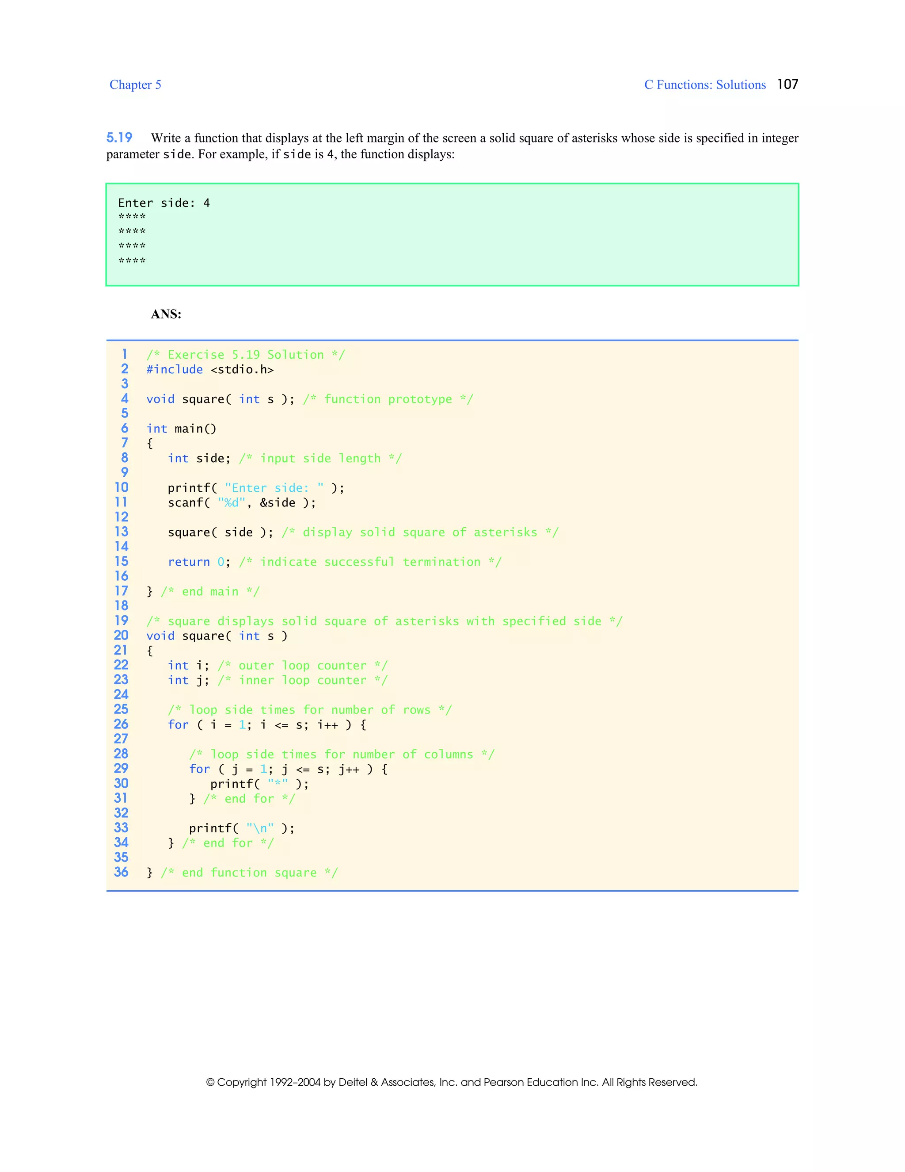
Task: Click exercise number 5.19
Action: coord(119,138)
